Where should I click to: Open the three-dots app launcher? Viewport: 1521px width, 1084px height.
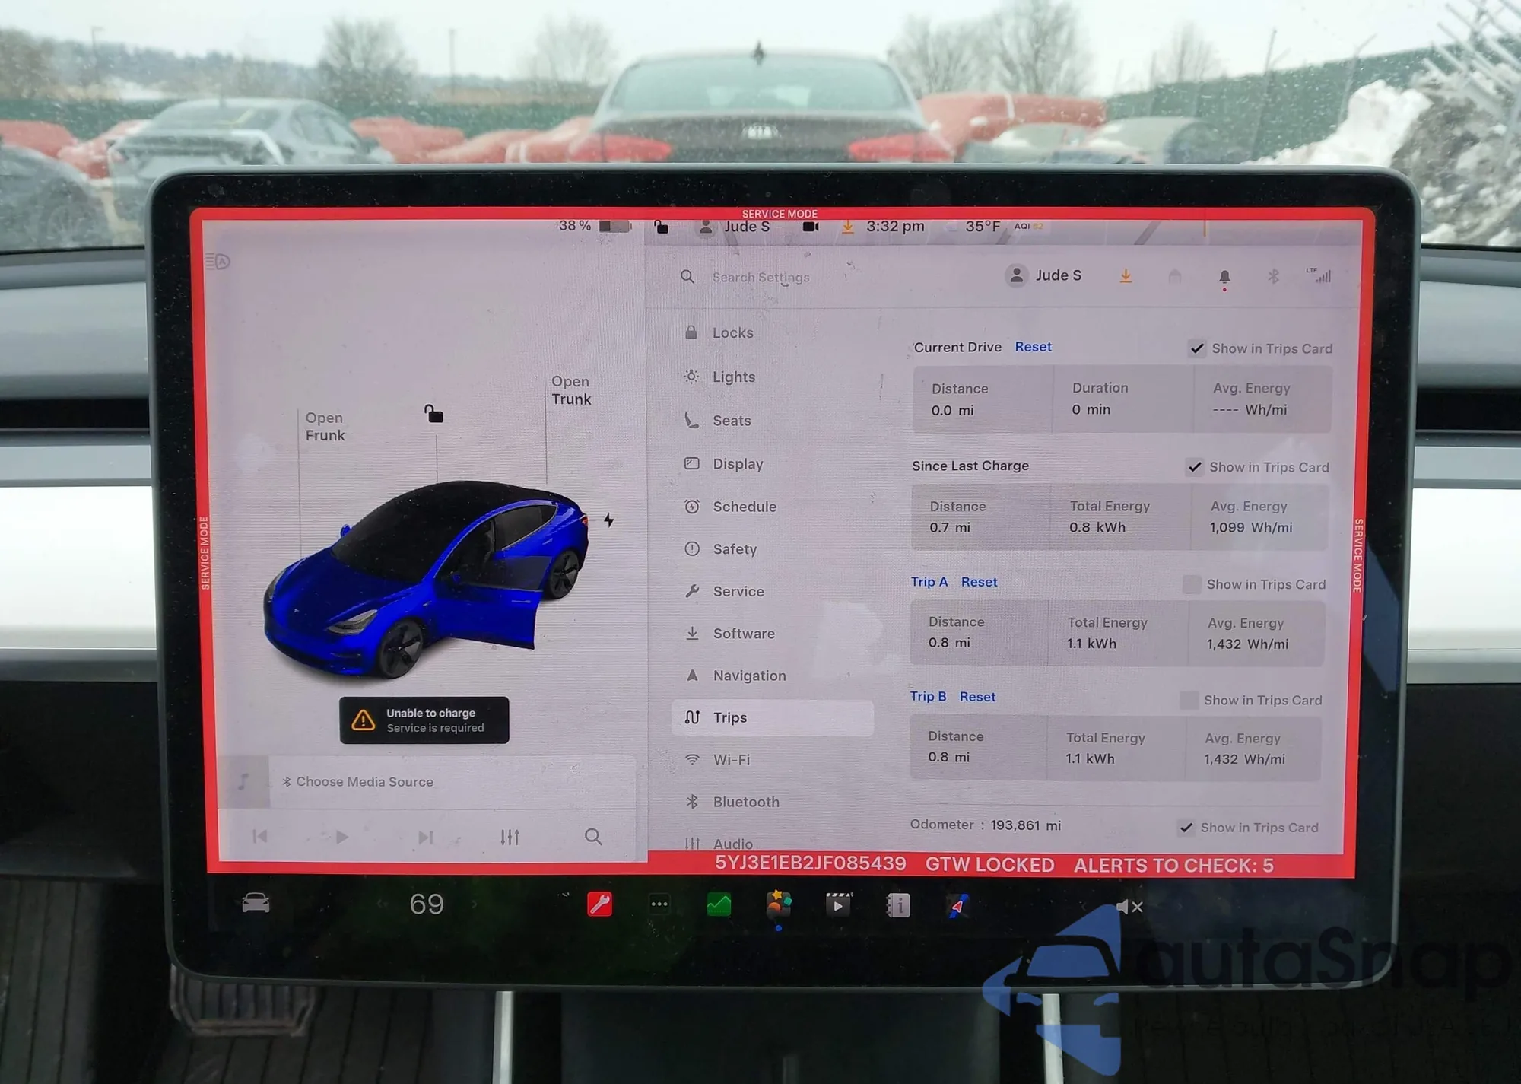pyautogui.click(x=659, y=904)
